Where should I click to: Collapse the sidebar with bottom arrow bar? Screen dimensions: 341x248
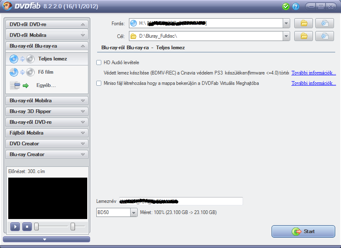[x=46, y=239]
